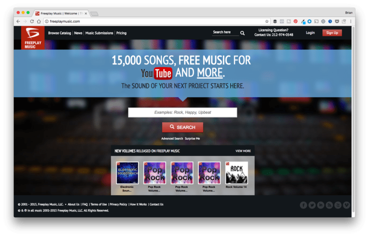This screenshot has width=369, height=237.
Task: Click the browser forward arrow
Action: point(25,21)
